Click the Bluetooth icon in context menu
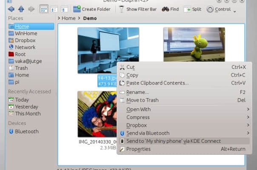 point(122,133)
